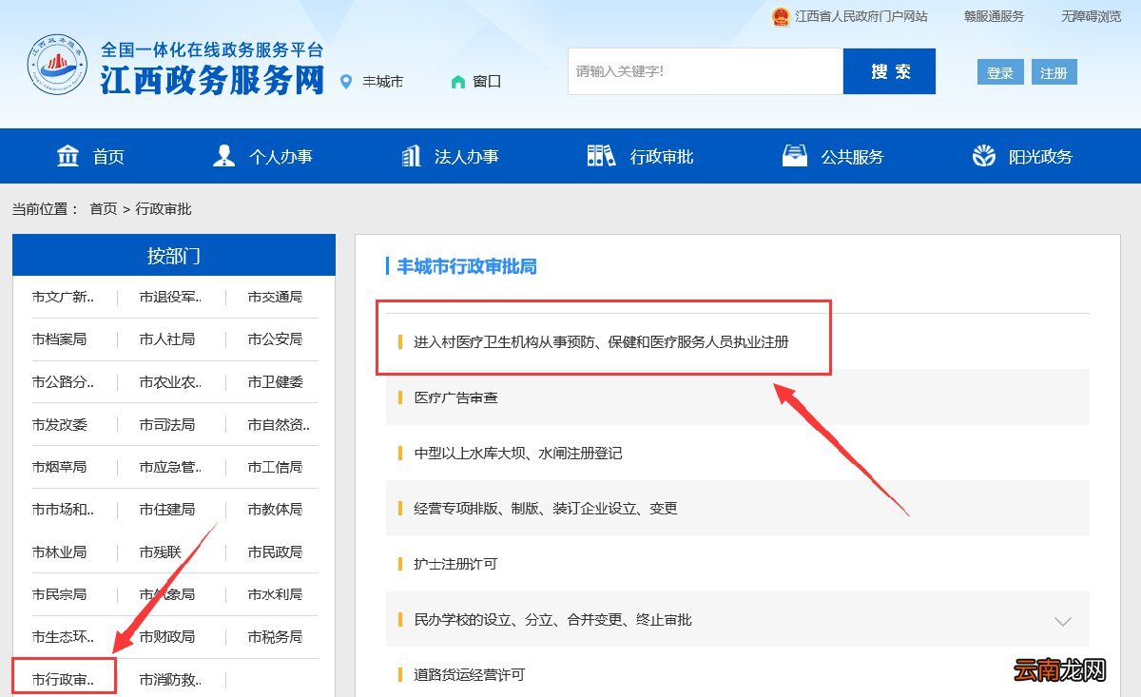Select department 市退役军..
This screenshot has width=1141, height=697.
[x=170, y=297]
